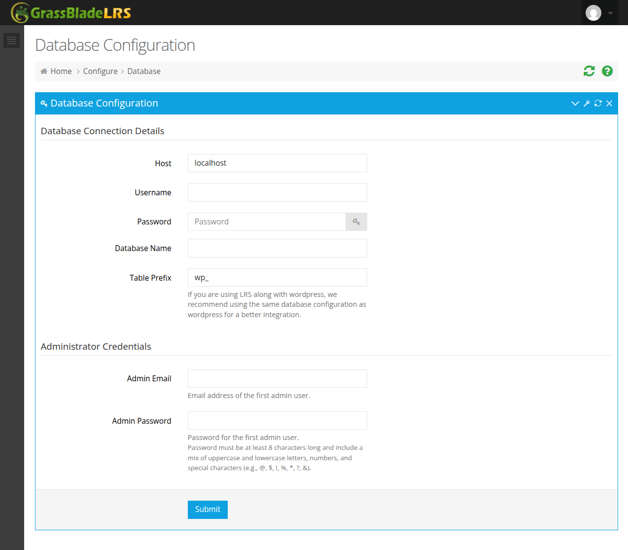Screen dimensions: 628x550
Task: Collapse the Database Configuration panel
Action: pyautogui.click(x=575, y=103)
